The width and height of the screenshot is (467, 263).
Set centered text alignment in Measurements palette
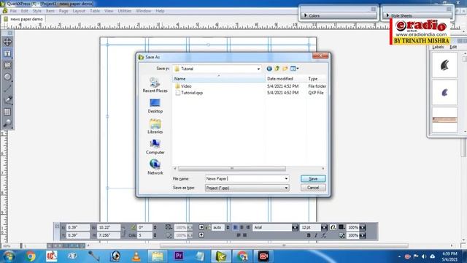[242, 227]
